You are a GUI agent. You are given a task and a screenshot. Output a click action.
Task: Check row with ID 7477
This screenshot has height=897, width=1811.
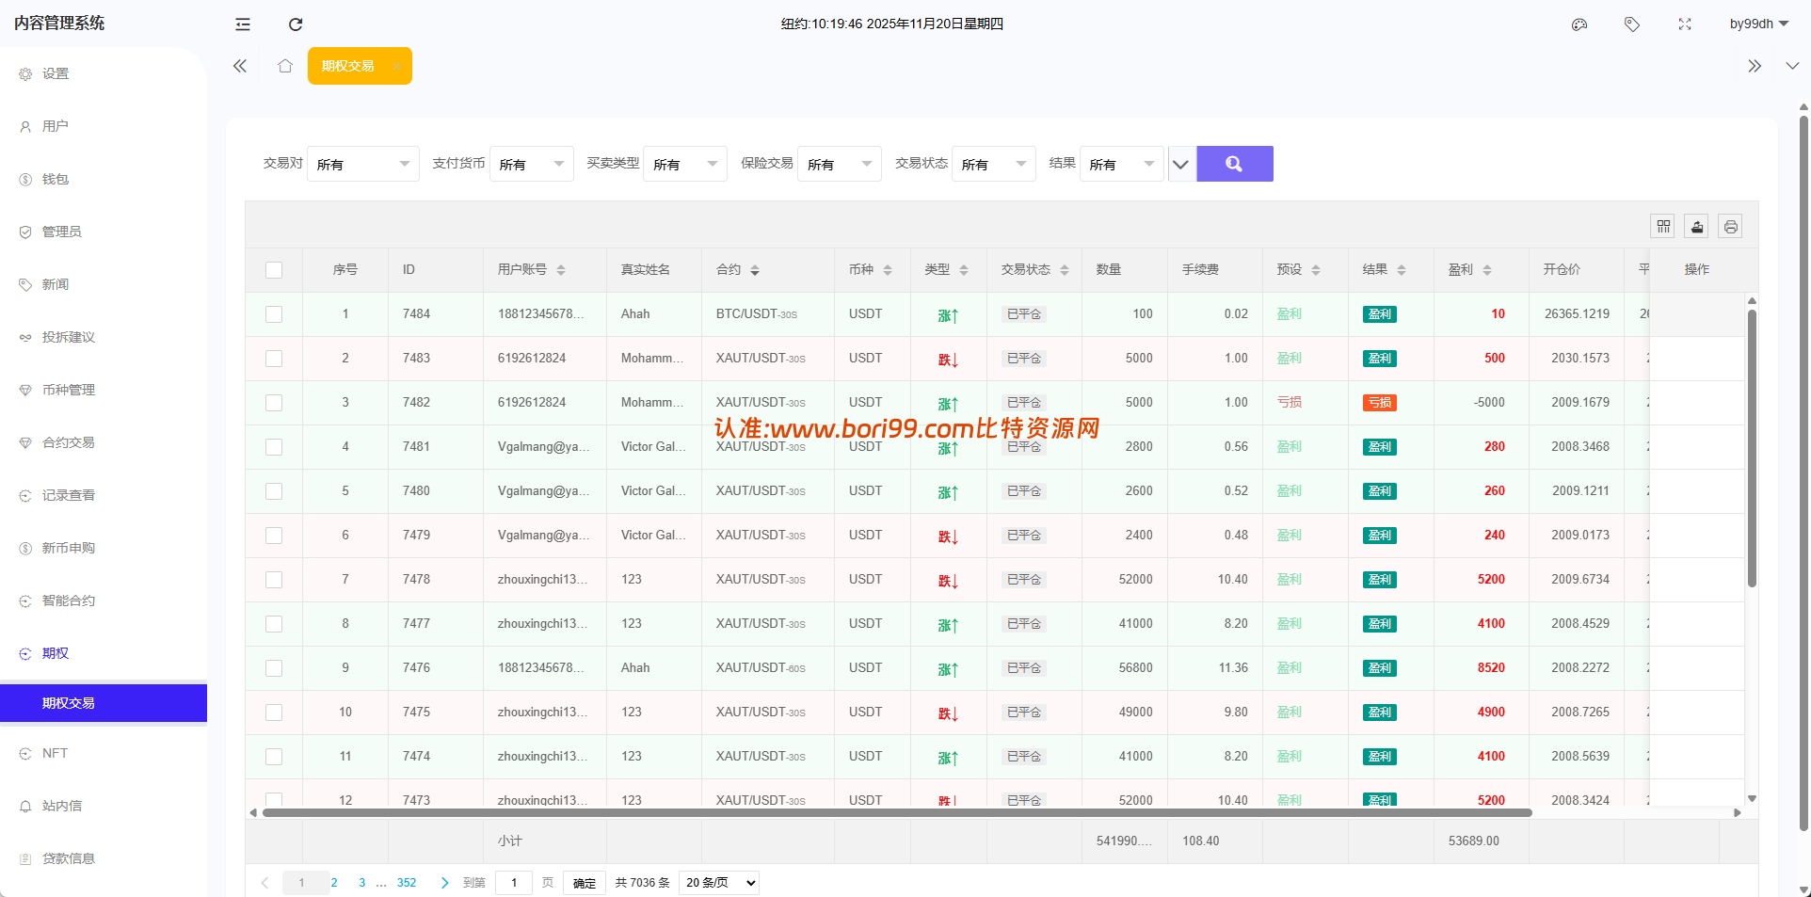[274, 624]
